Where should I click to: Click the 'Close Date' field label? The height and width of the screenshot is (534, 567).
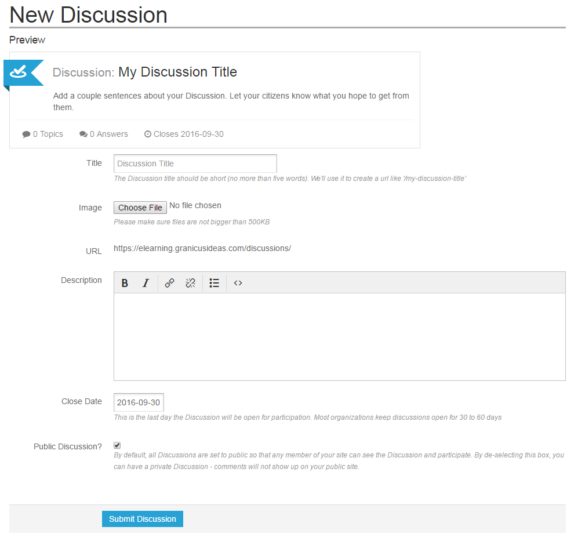click(81, 401)
